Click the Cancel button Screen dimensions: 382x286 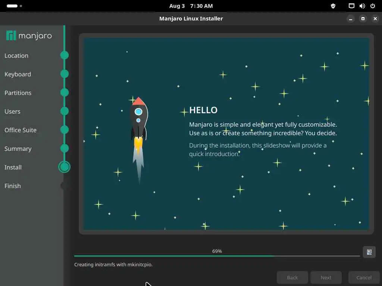pos(364,277)
